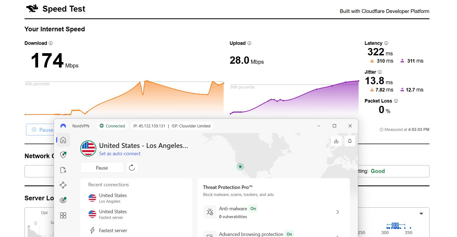This screenshot has height=237, width=457.
Task: Click the 322 ms latency value
Action: pos(380,52)
